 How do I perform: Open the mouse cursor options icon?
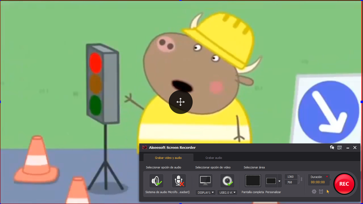coord(328,192)
